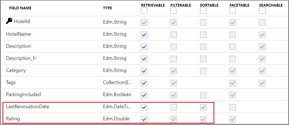Check the RETRIEVABLE header select-all checkbox

click(x=144, y=11)
